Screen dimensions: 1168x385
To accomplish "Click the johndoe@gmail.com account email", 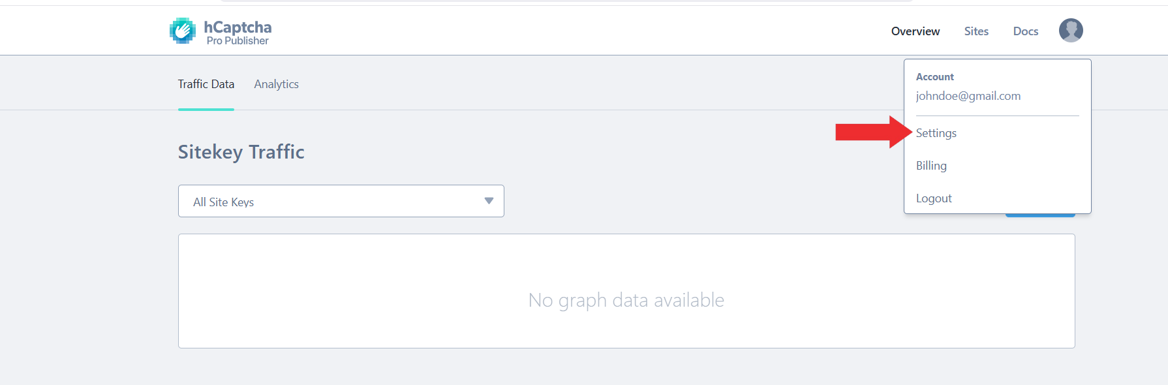I will (968, 96).
